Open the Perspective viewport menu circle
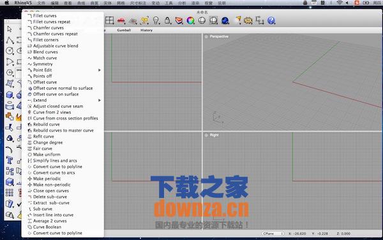The width and height of the screenshot is (383, 240). (206, 36)
